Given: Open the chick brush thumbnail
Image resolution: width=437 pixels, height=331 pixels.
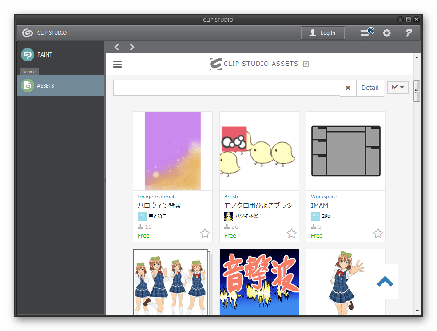Looking at the screenshot, I should pos(259,151).
